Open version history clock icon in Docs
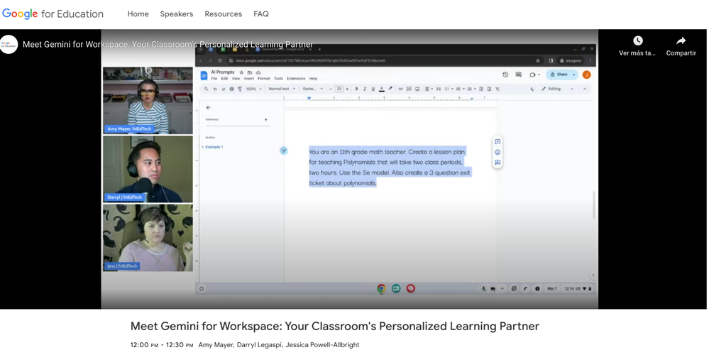The image size is (709, 355). click(x=505, y=75)
